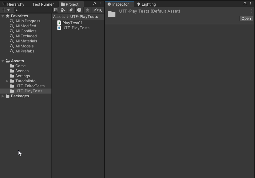The width and height of the screenshot is (255, 178).
Task: Click All Materials magnifier icon
Action: [12, 41]
